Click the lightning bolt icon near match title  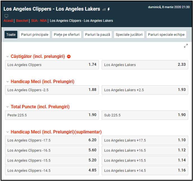109,9
